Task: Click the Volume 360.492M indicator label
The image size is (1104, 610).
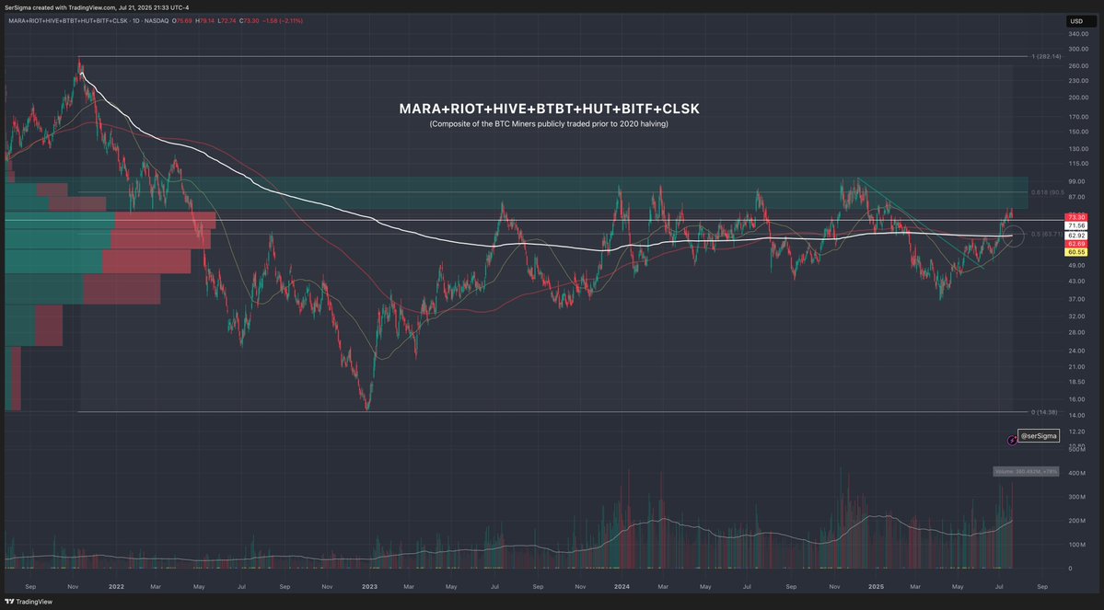Action: coord(1026,471)
